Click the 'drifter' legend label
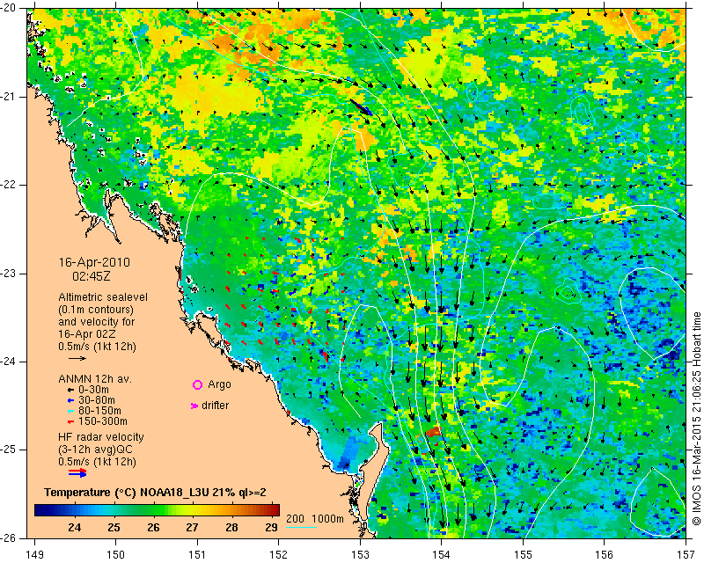 215,406
